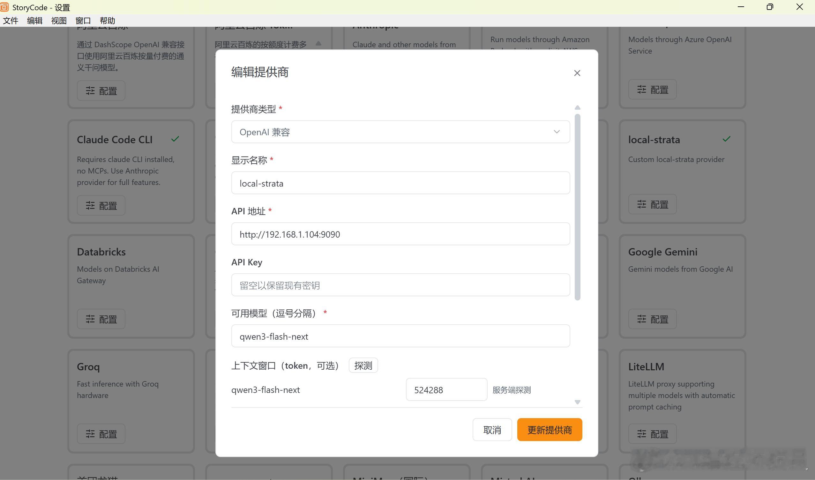This screenshot has width=815, height=480.
Task: Open the 编辑 menu
Action: point(34,21)
